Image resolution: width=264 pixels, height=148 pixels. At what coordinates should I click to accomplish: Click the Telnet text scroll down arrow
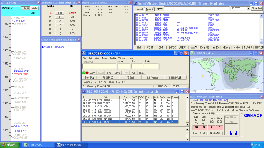click(261, 42)
